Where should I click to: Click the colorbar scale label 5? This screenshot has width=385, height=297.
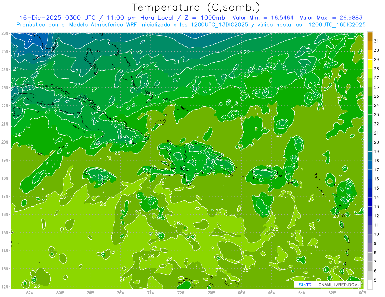tap(375, 280)
